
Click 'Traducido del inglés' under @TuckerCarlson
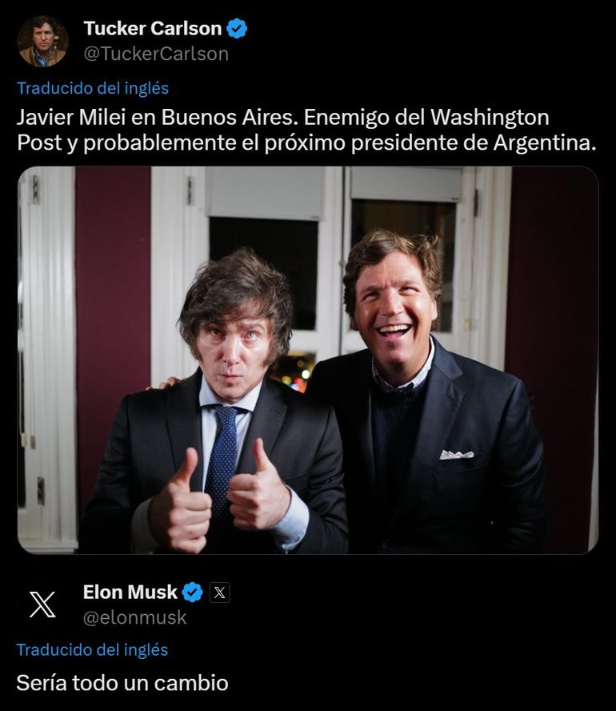click(x=93, y=88)
